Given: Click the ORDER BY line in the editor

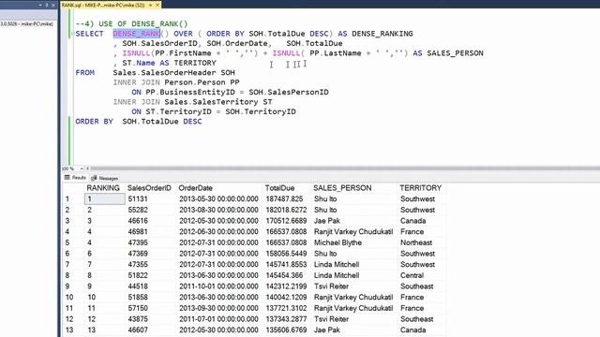Looking at the screenshot, I should click(x=139, y=122).
